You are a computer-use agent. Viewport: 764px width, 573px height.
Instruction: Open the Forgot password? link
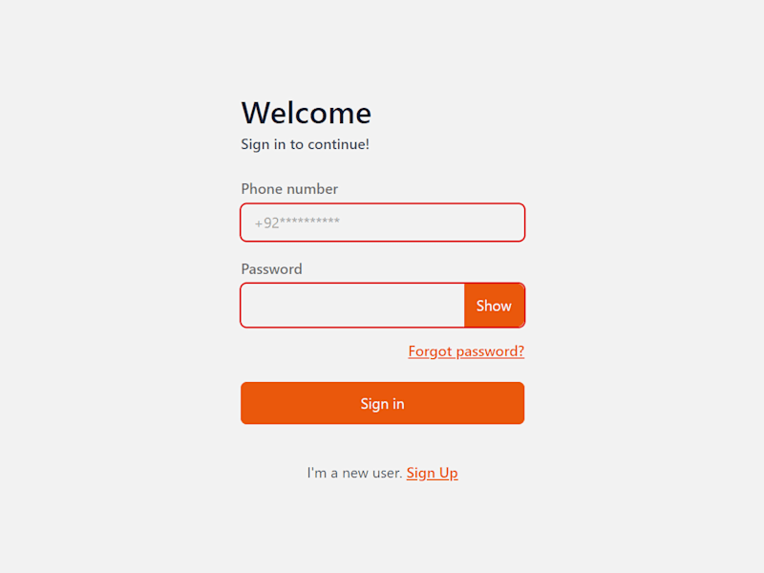[466, 351]
